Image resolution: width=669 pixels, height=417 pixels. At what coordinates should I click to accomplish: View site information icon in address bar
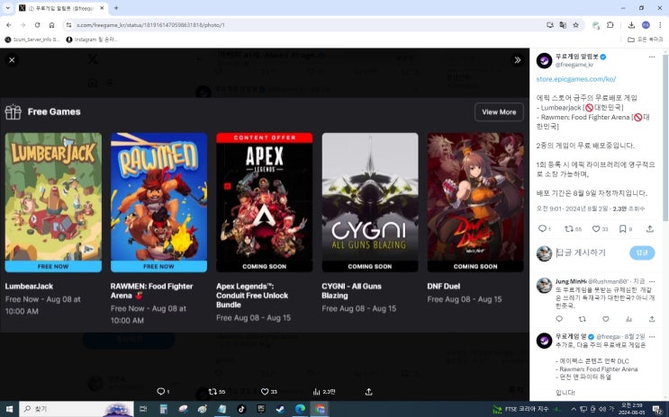tap(68, 25)
